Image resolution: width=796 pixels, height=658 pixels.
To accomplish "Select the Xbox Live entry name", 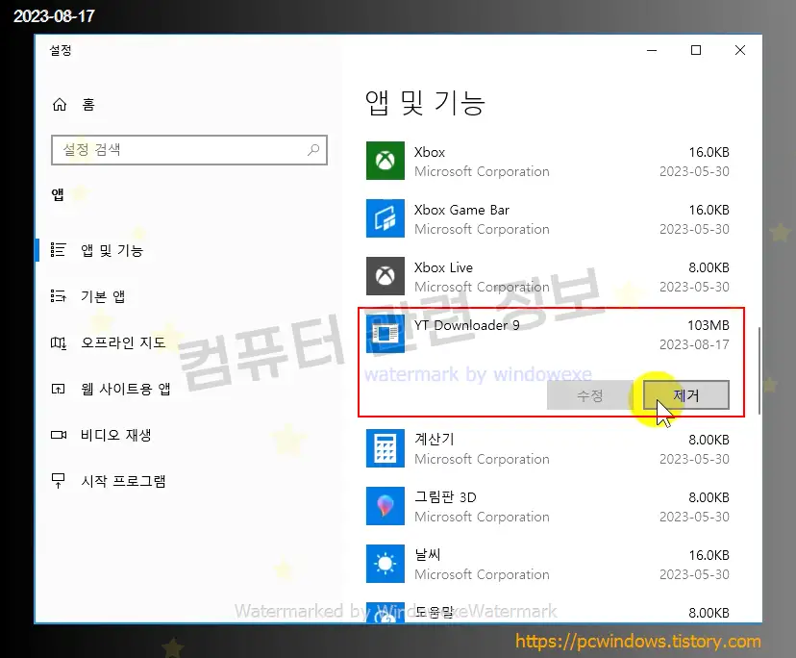I will pos(443,267).
